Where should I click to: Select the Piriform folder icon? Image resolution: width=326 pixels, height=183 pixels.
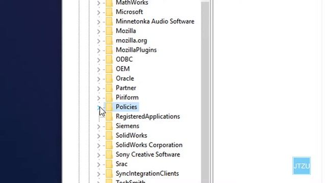tap(109, 98)
